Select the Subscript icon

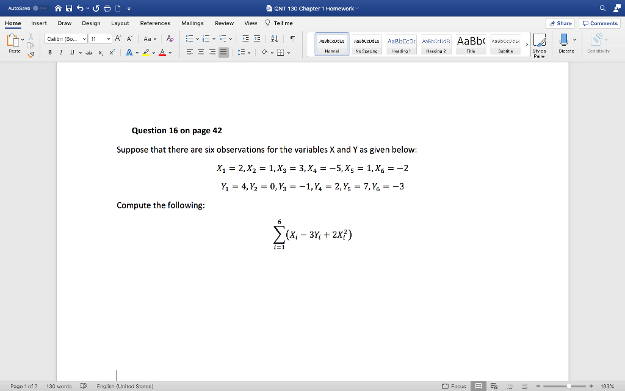99,53
